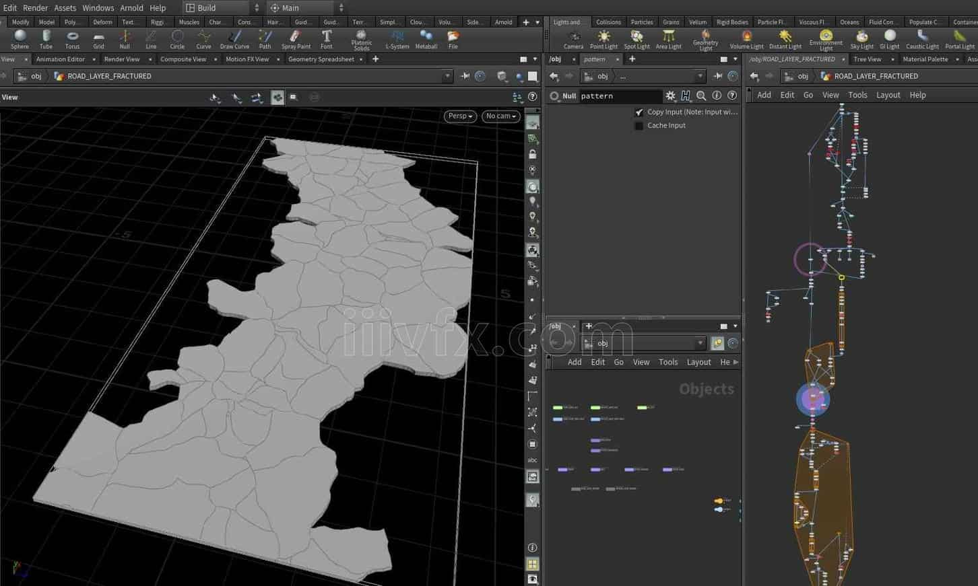978x586 pixels.
Task: Open pane options arrow in the parameter pane
Action: click(735, 59)
